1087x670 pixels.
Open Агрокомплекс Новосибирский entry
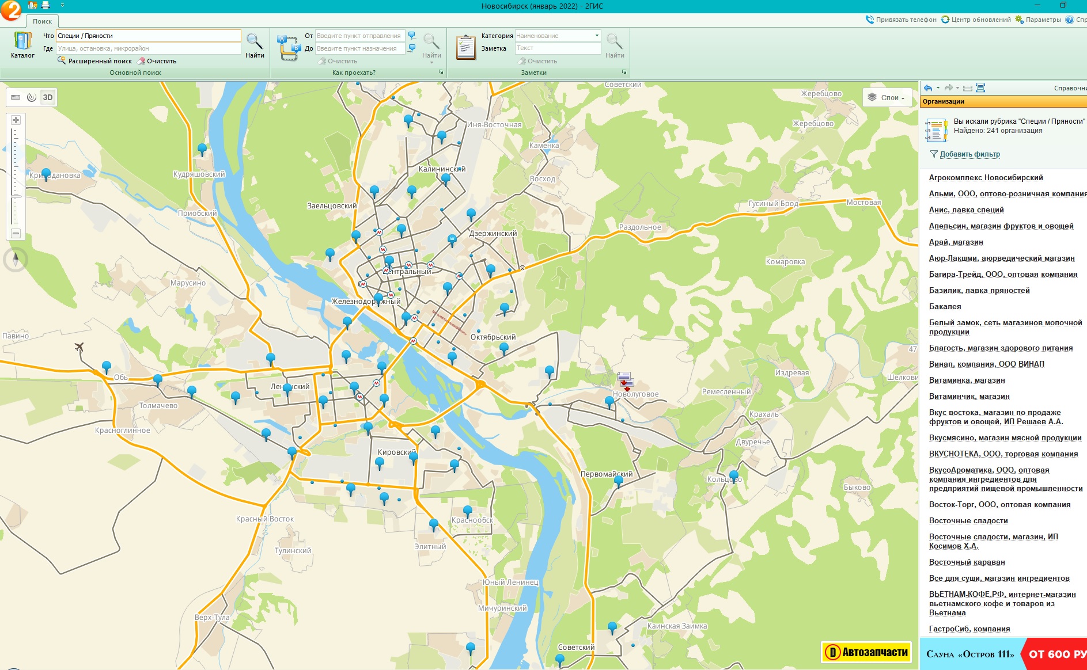[x=986, y=178]
